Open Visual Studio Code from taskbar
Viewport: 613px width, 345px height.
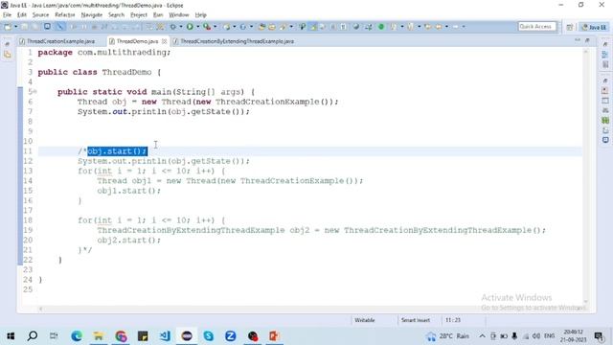coord(165,336)
